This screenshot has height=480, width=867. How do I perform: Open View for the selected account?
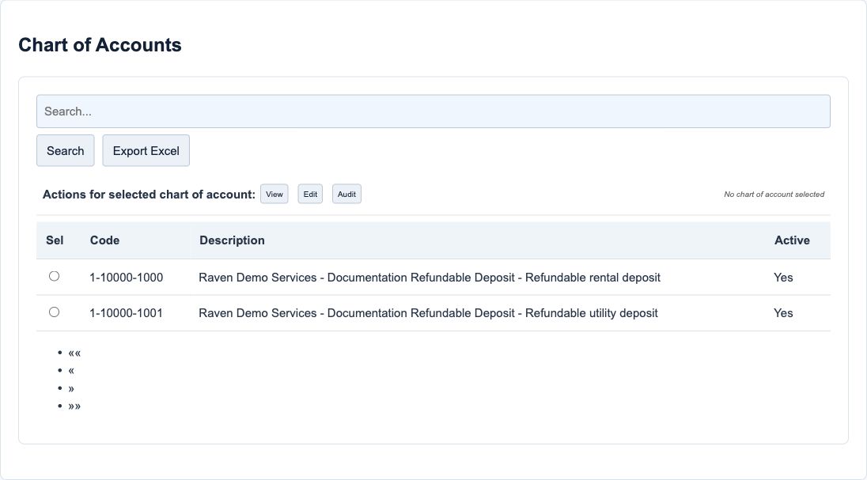click(x=274, y=194)
